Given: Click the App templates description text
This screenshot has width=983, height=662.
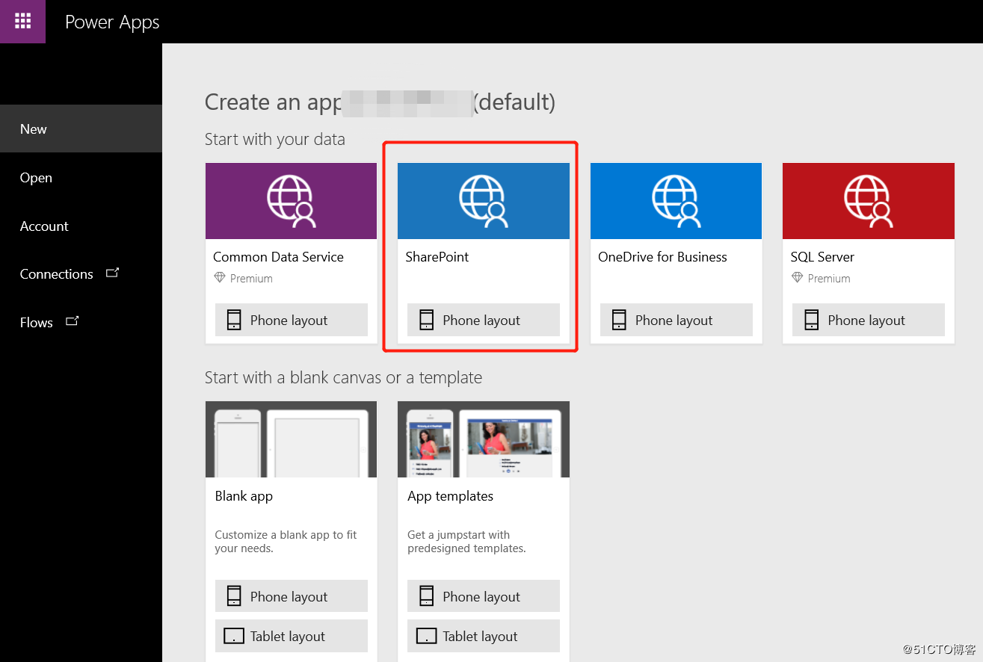Looking at the screenshot, I should (467, 542).
